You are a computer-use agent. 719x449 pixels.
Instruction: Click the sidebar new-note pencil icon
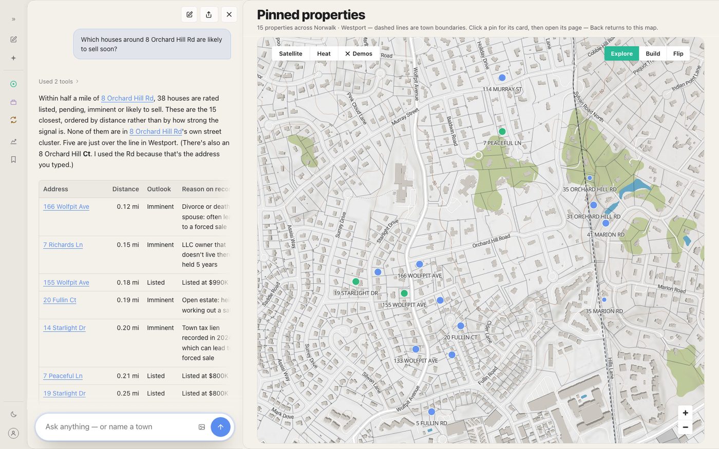[14, 40]
